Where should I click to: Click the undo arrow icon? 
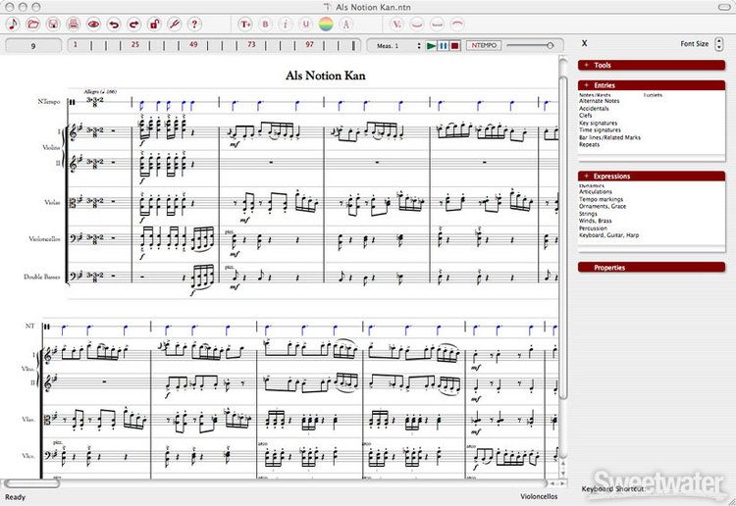pyautogui.click(x=114, y=24)
